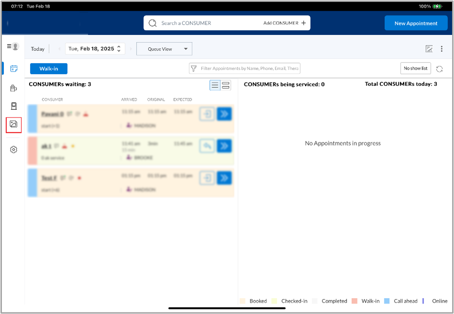The width and height of the screenshot is (454, 314).
Task: Open the image gallery sidebar icon
Action: tap(13, 124)
